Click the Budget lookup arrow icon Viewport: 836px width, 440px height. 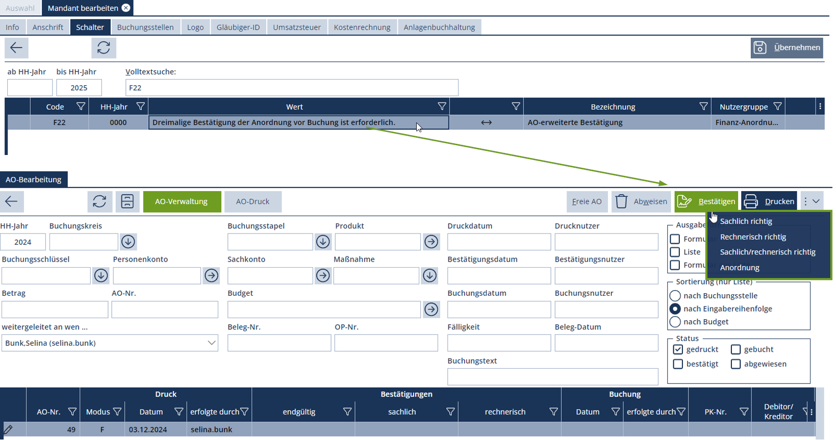click(431, 309)
